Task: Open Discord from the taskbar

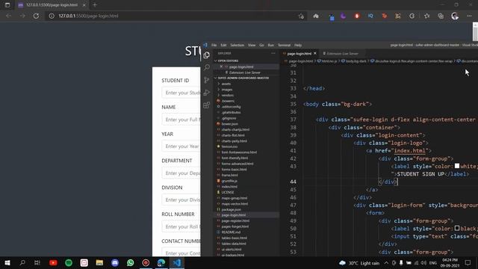Action: pyautogui.click(x=115, y=262)
